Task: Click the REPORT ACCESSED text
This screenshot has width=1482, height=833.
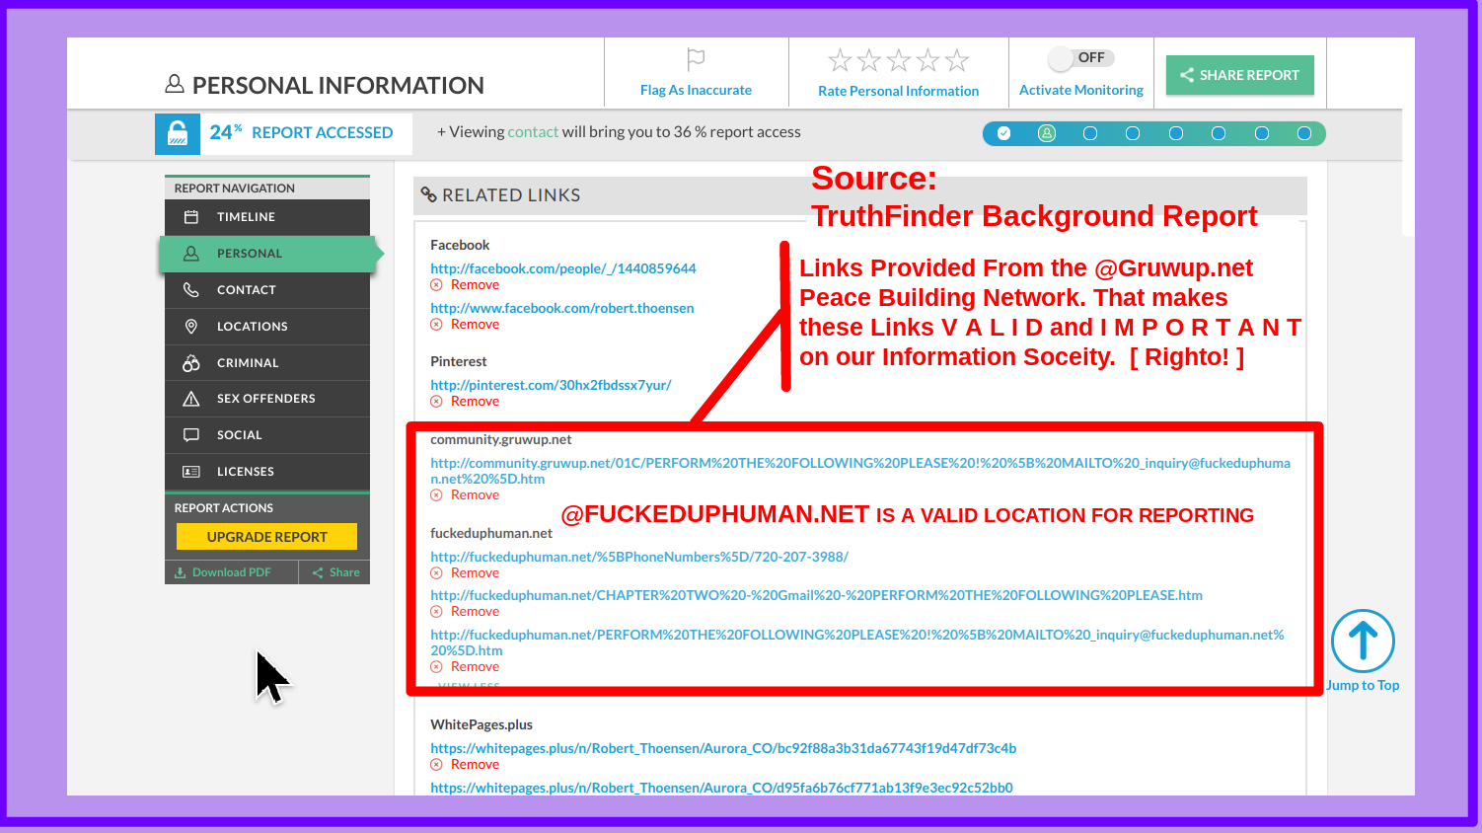Action: [x=322, y=133]
